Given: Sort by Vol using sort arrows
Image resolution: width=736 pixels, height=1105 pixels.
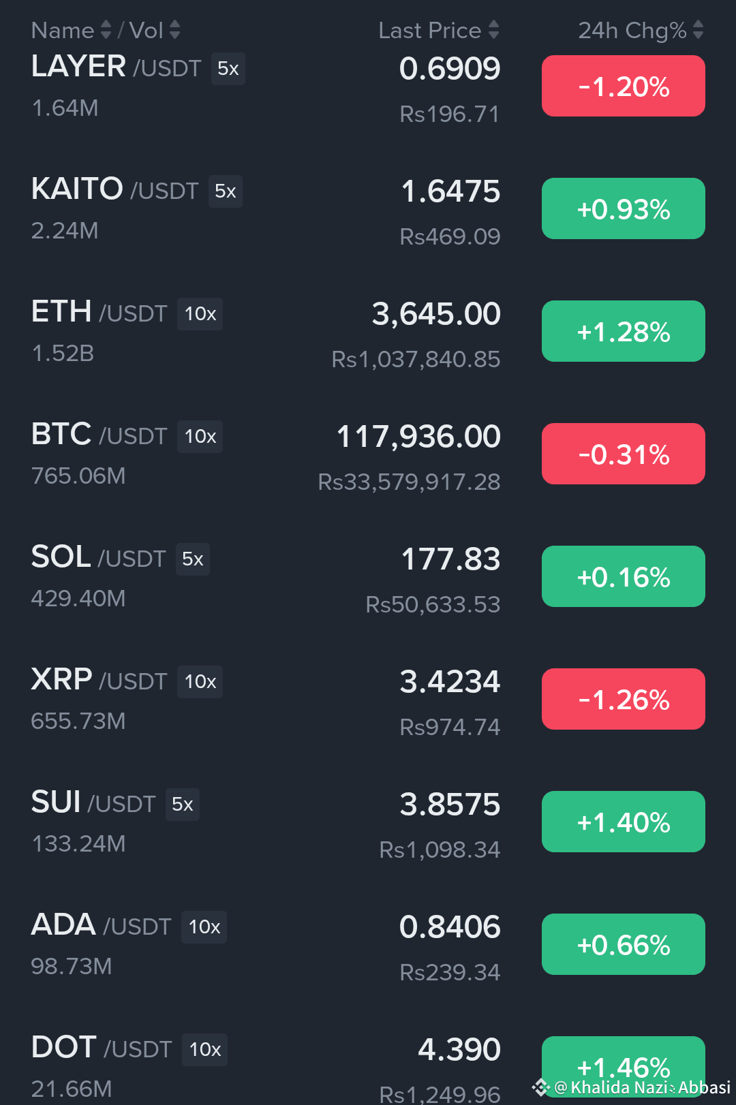Looking at the screenshot, I should tap(175, 30).
